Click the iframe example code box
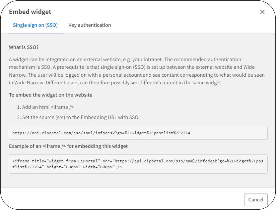This screenshot has height=210, width=276. point(138,164)
